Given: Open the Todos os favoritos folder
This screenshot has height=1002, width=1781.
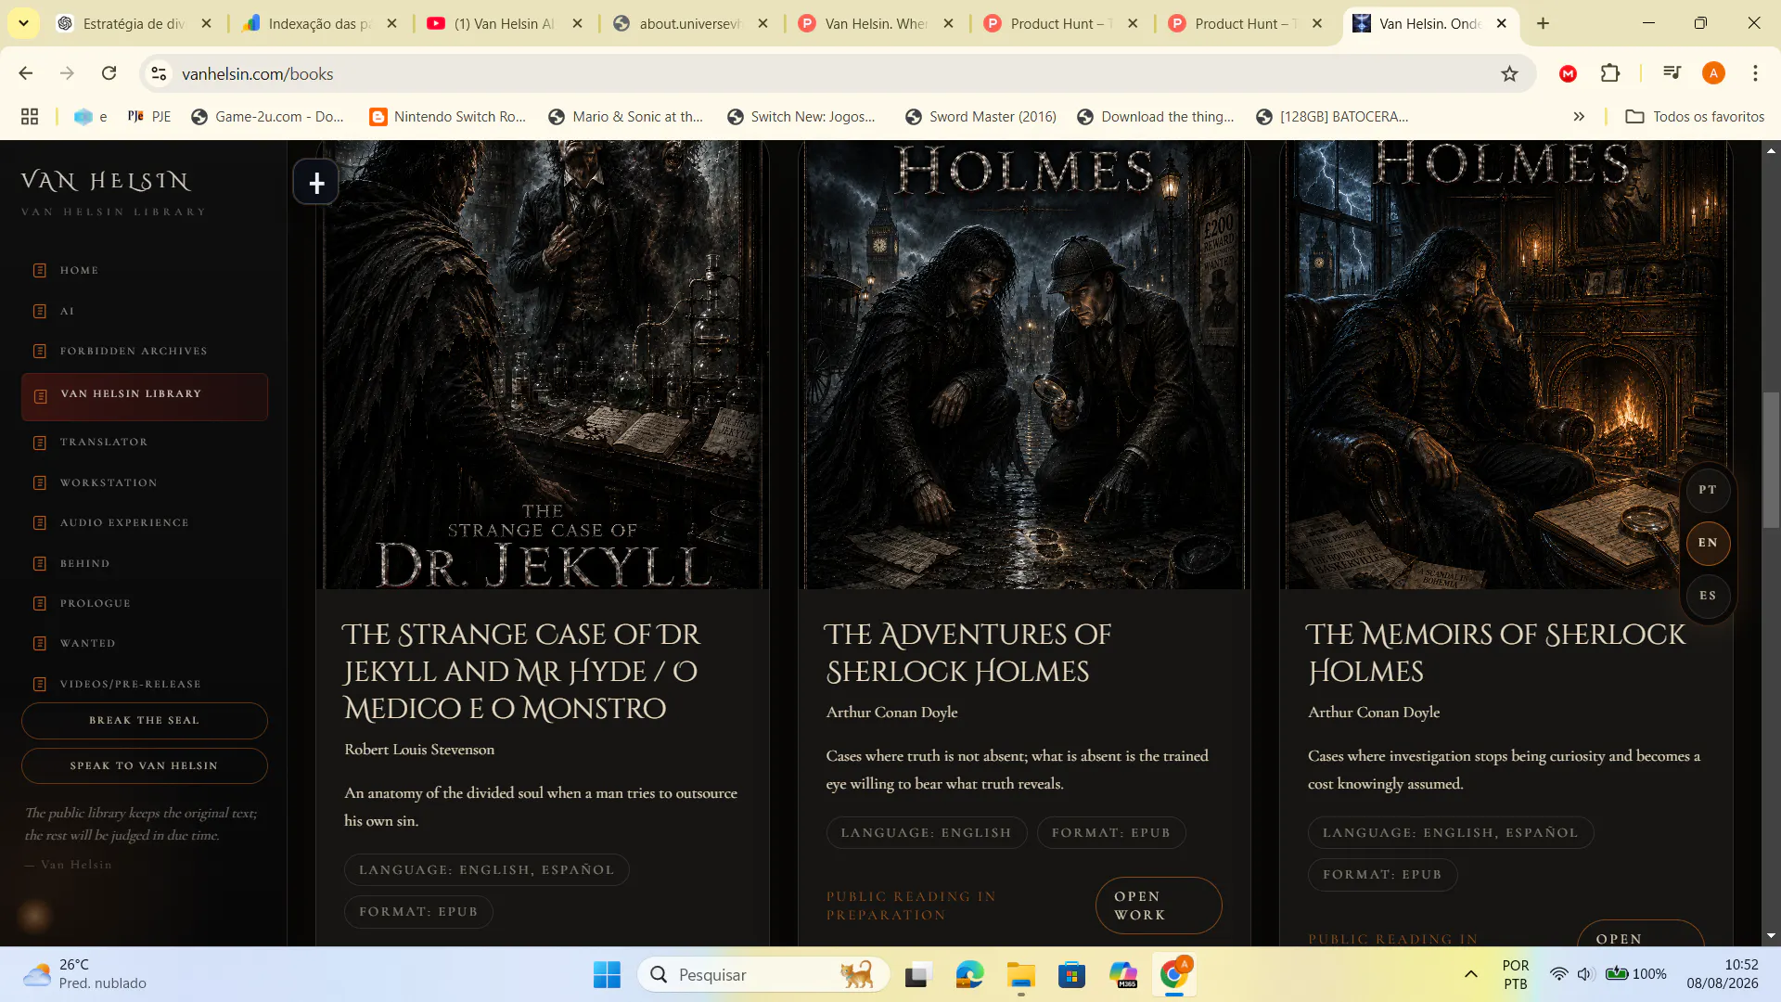Looking at the screenshot, I should point(1696,117).
